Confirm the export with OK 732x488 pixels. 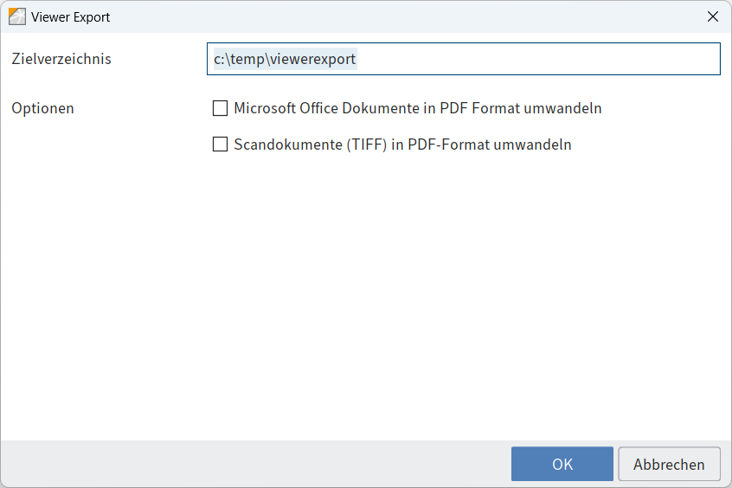tap(562, 464)
